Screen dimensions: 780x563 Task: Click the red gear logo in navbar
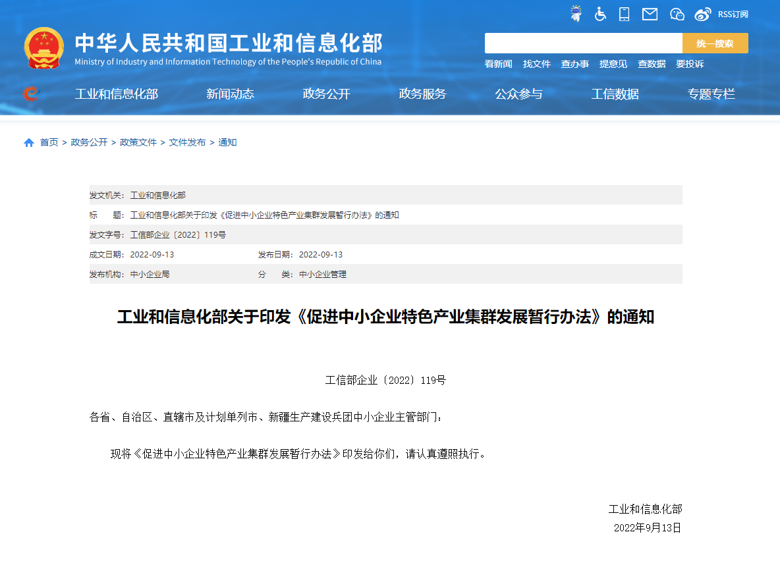coord(30,94)
